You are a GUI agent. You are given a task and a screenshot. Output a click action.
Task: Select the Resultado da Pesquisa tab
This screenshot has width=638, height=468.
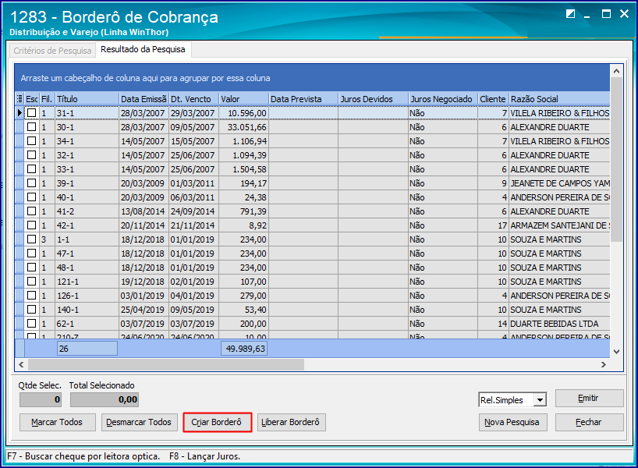pos(143,50)
